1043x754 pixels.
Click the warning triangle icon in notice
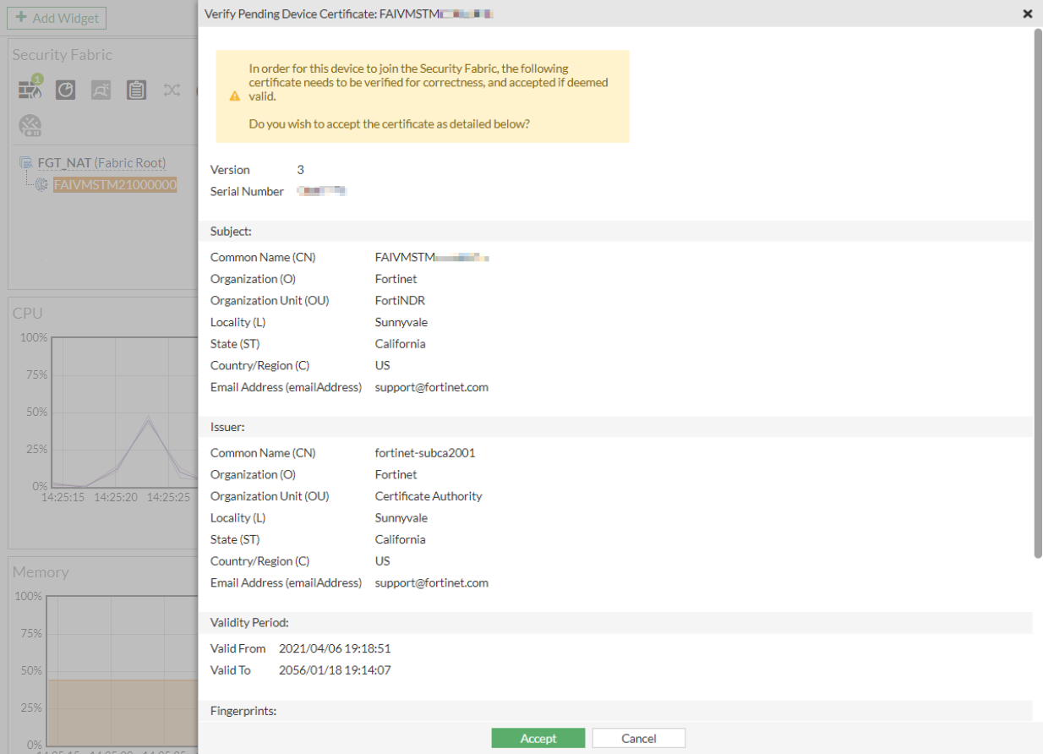tap(235, 96)
